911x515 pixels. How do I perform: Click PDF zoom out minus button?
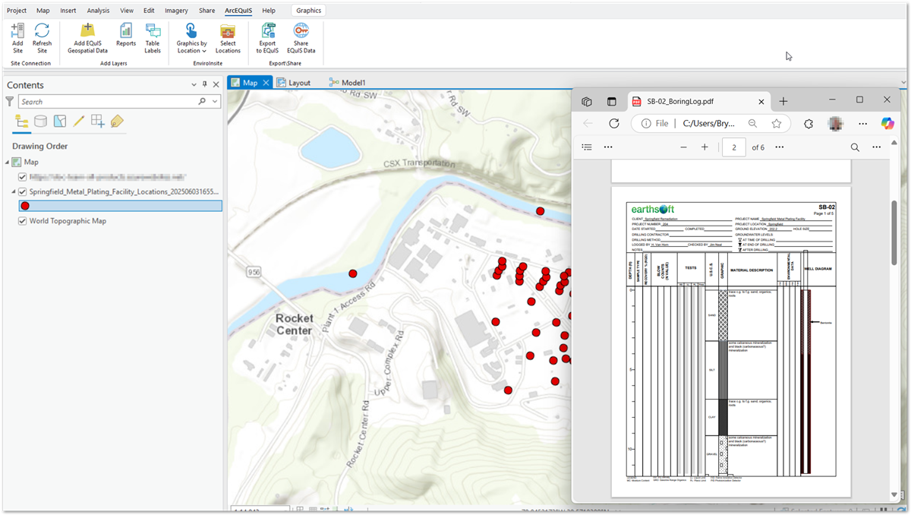[683, 147]
